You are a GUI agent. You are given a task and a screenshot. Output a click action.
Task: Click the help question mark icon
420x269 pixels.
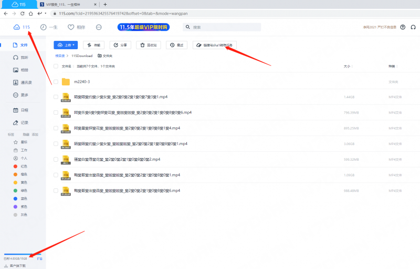[403, 27]
